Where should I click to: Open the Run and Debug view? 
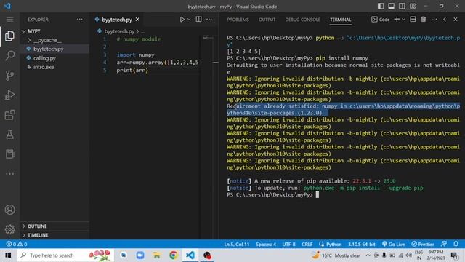point(9,95)
